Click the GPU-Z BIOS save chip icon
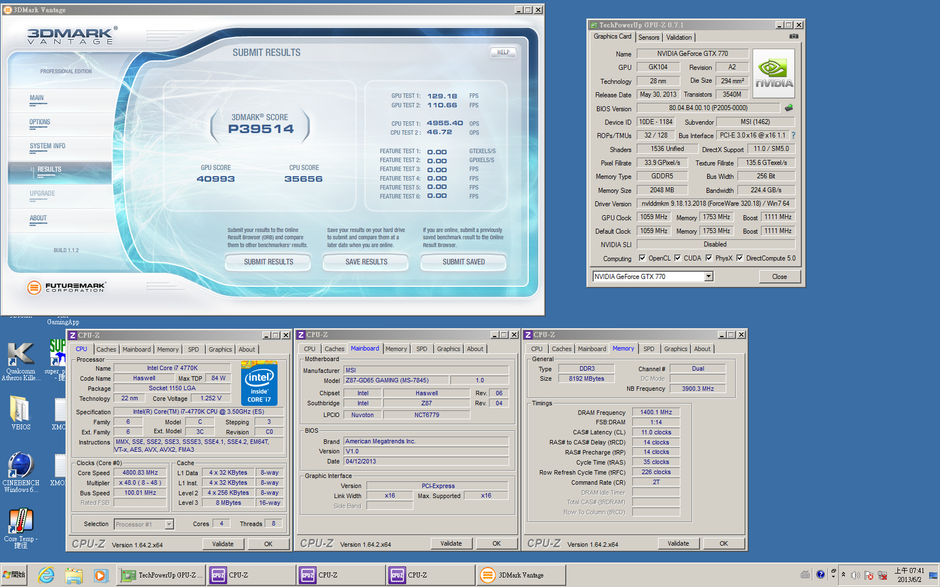The height and width of the screenshot is (587, 940). (789, 108)
